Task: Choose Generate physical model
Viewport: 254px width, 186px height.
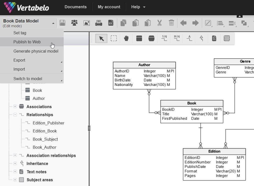Action: pyautogui.click(x=32, y=51)
